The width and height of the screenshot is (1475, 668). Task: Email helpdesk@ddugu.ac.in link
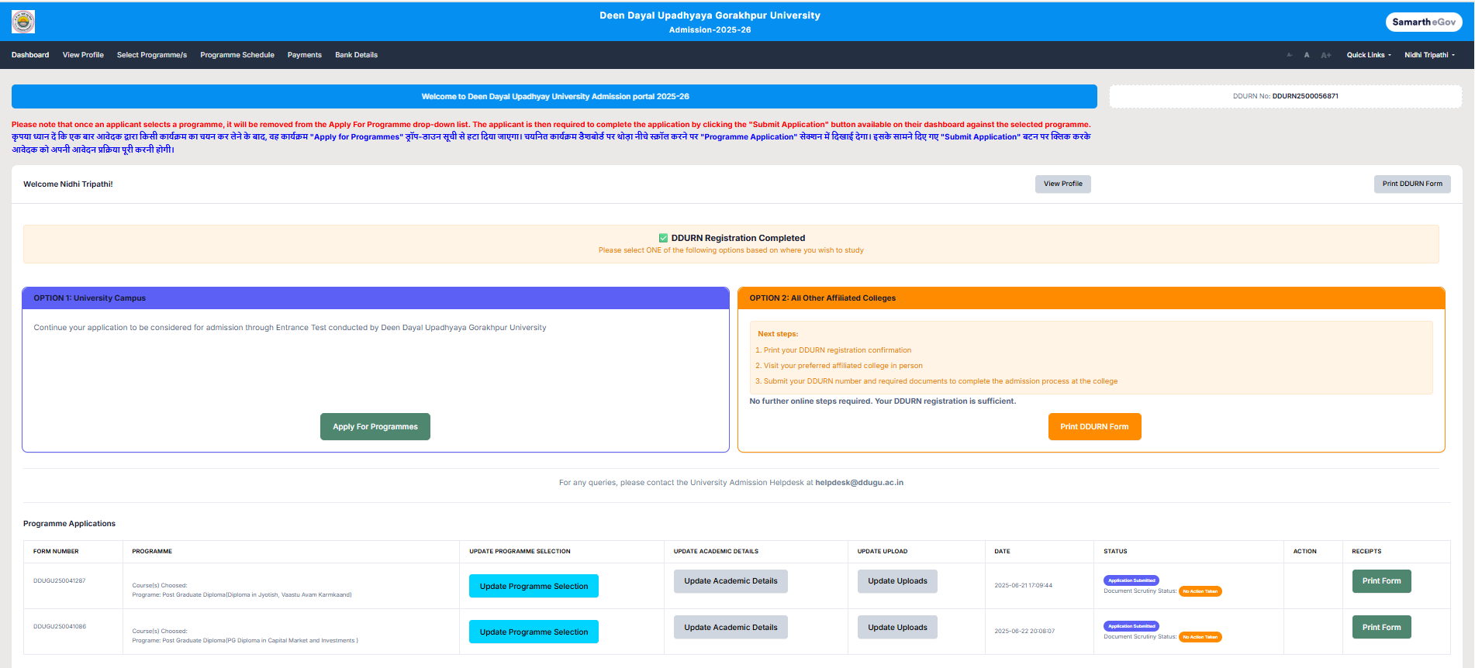pos(859,482)
